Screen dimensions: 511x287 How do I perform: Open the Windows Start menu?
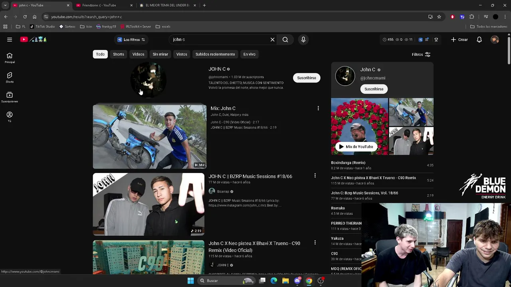coord(190,281)
